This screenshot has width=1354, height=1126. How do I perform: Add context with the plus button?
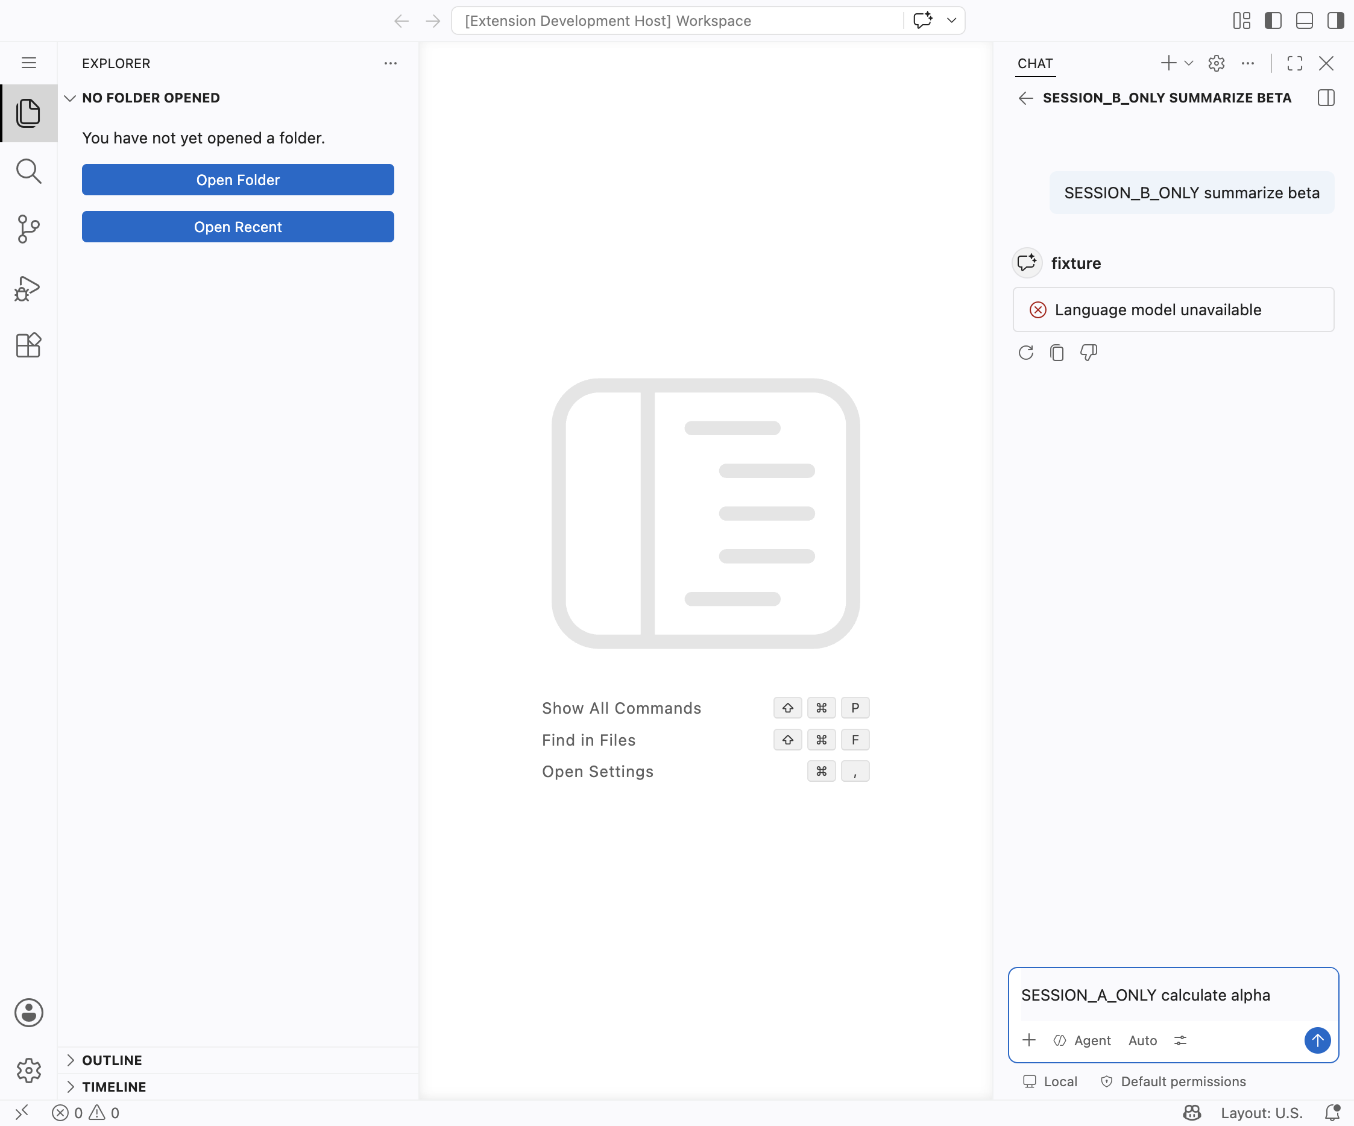click(1029, 1040)
